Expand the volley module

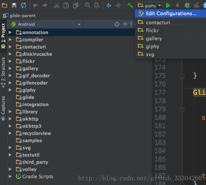point(10,169)
